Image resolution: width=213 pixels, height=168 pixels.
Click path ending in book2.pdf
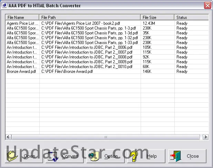pos(81,23)
